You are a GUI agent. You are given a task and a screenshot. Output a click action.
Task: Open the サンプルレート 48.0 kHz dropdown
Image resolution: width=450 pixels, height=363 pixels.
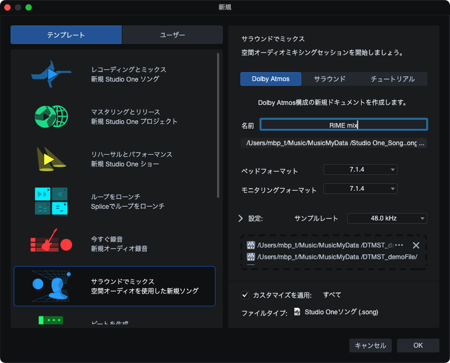pos(387,218)
